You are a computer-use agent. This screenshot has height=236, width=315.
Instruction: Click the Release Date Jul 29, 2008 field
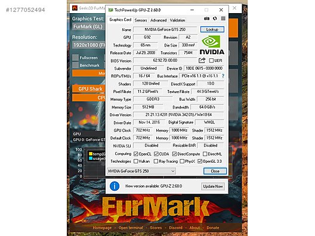point(146,53)
